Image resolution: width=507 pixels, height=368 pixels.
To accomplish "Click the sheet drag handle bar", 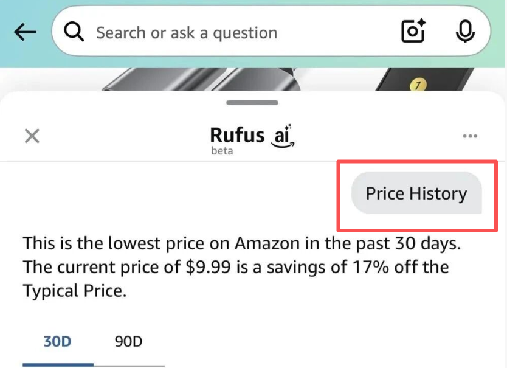I will point(252,103).
